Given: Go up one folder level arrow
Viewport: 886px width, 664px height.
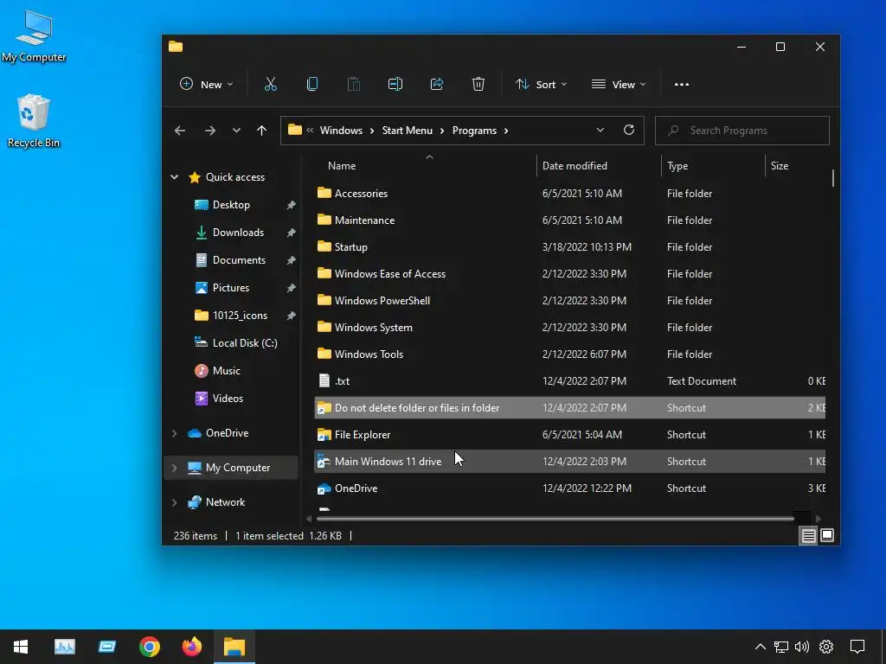Looking at the screenshot, I should [261, 131].
